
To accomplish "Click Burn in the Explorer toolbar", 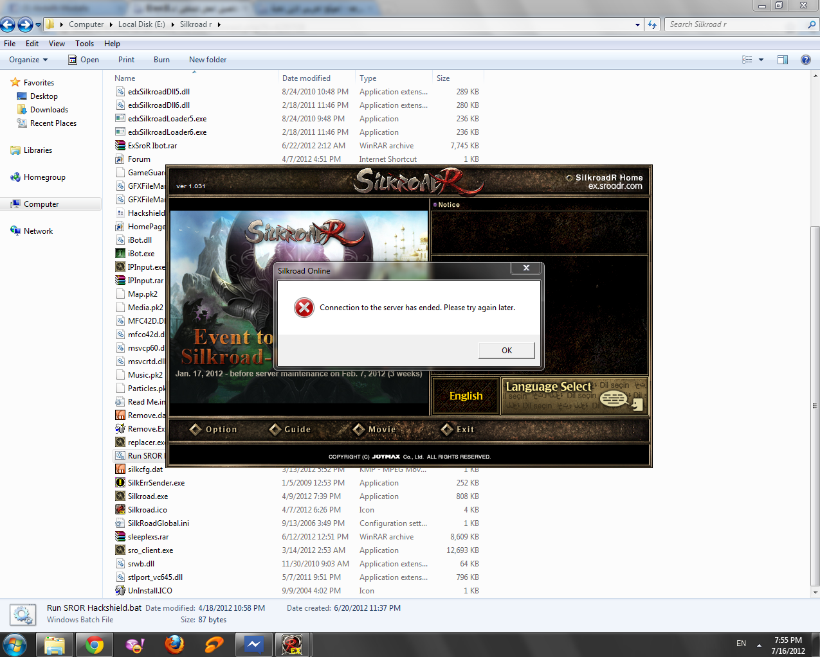I will tap(161, 60).
